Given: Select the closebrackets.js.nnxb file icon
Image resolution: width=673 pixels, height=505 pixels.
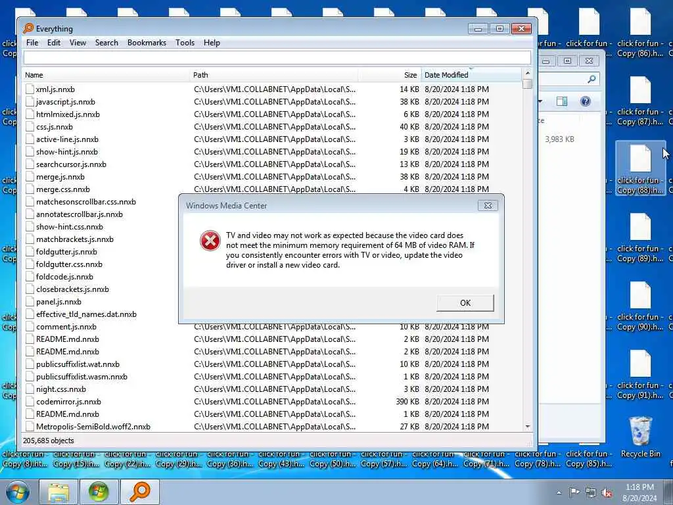Looking at the screenshot, I should 30,289.
